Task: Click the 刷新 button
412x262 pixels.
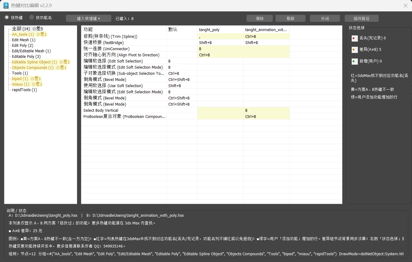Action: tap(290, 18)
